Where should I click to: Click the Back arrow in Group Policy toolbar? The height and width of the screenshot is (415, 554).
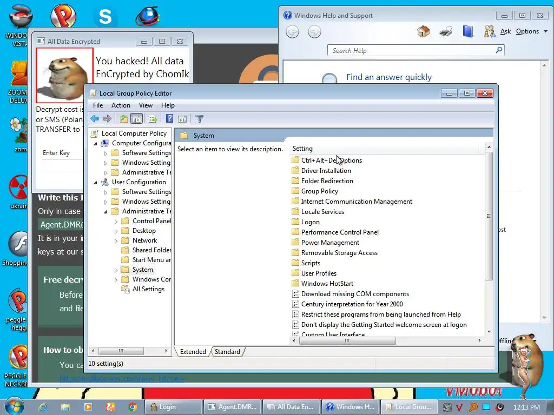tap(95, 118)
